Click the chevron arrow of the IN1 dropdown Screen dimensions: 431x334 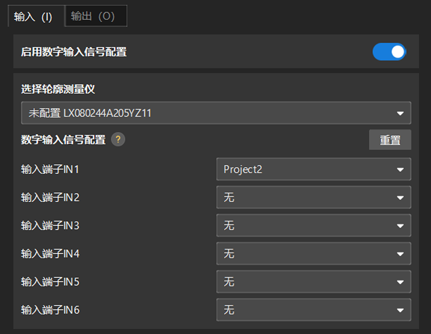[x=401, y=169]
